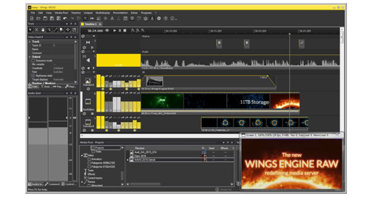Screen dimensions: 371x197
Task: Select the four-arrow move tool in Tools panel
Action: point(68,30)
